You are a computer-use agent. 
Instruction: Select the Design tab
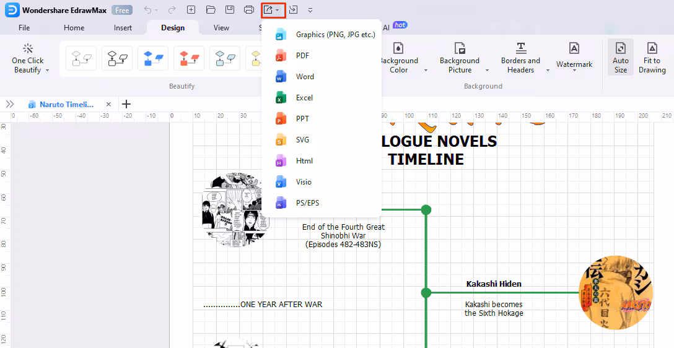coord(173,27)
